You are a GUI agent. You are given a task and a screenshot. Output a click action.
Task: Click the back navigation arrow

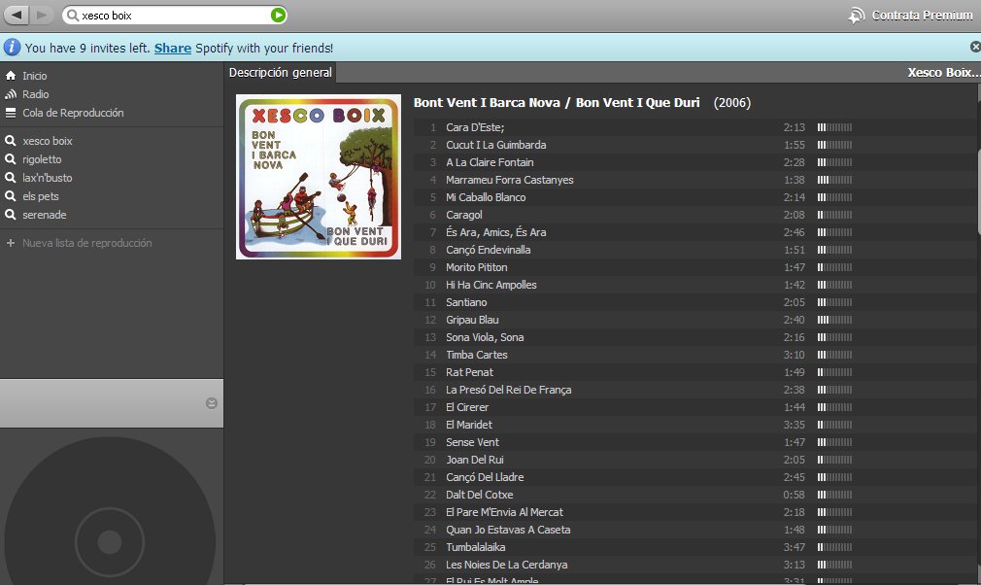(18, 15)
